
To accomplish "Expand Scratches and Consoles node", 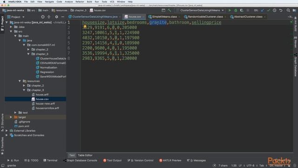I will click(x=7, y=135).
